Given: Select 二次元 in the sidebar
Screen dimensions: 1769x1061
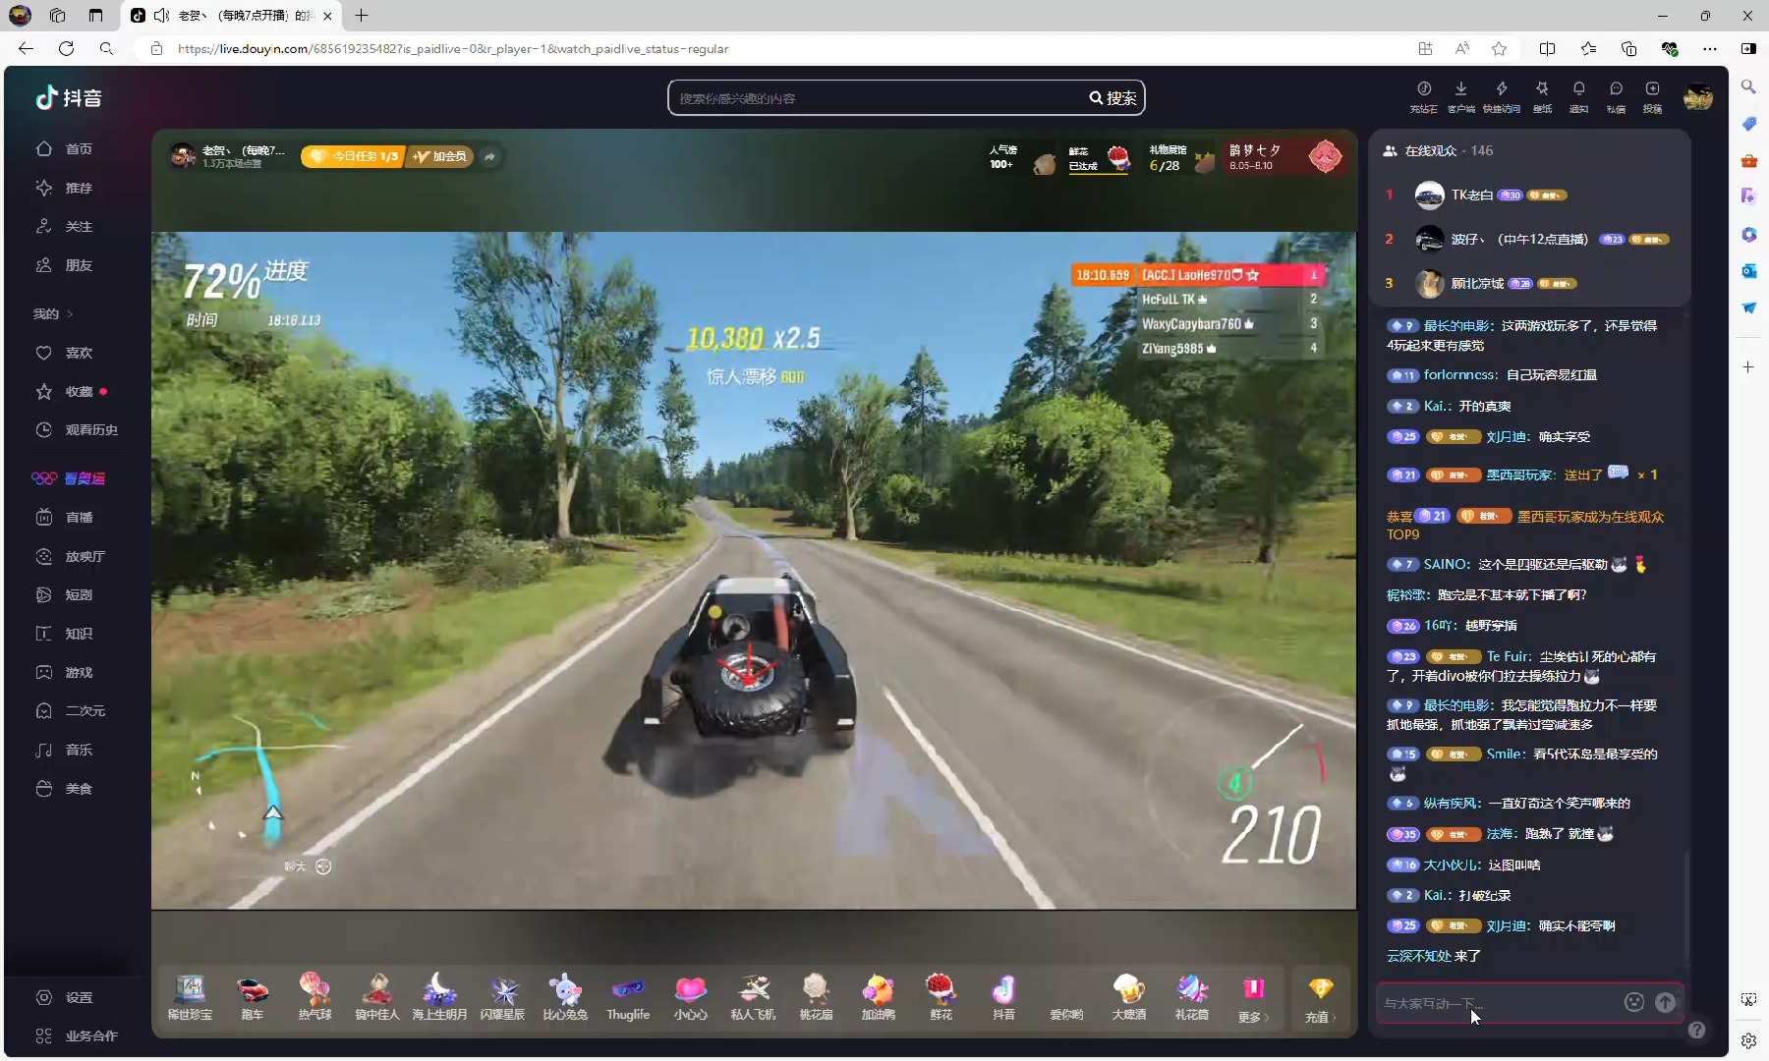Looking at the screenshot, I should (71, 710).
